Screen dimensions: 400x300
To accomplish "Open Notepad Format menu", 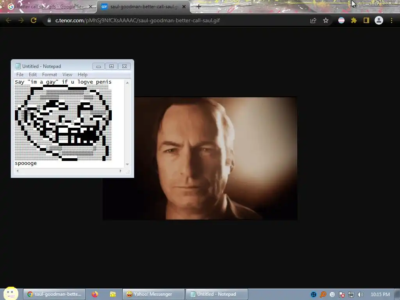I will (50, 75).
